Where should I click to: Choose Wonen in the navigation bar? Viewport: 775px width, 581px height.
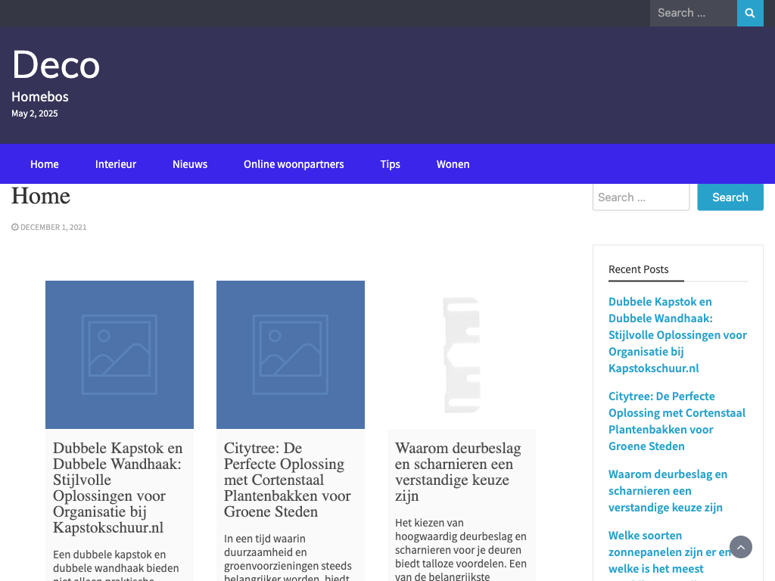[453, 164]
